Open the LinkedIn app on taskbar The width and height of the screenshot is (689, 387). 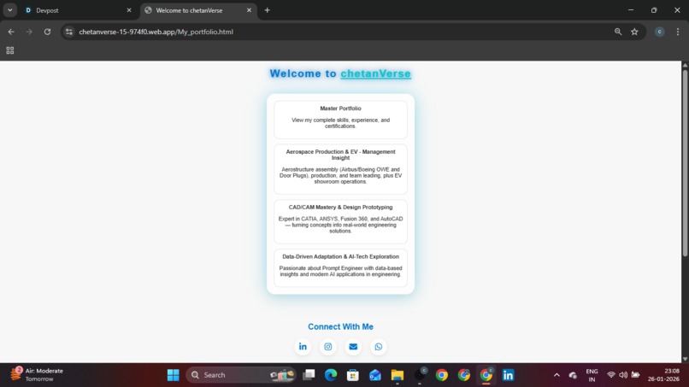tap(509, 375)
